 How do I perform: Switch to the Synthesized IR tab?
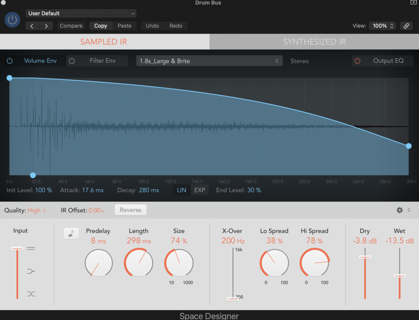314,42
